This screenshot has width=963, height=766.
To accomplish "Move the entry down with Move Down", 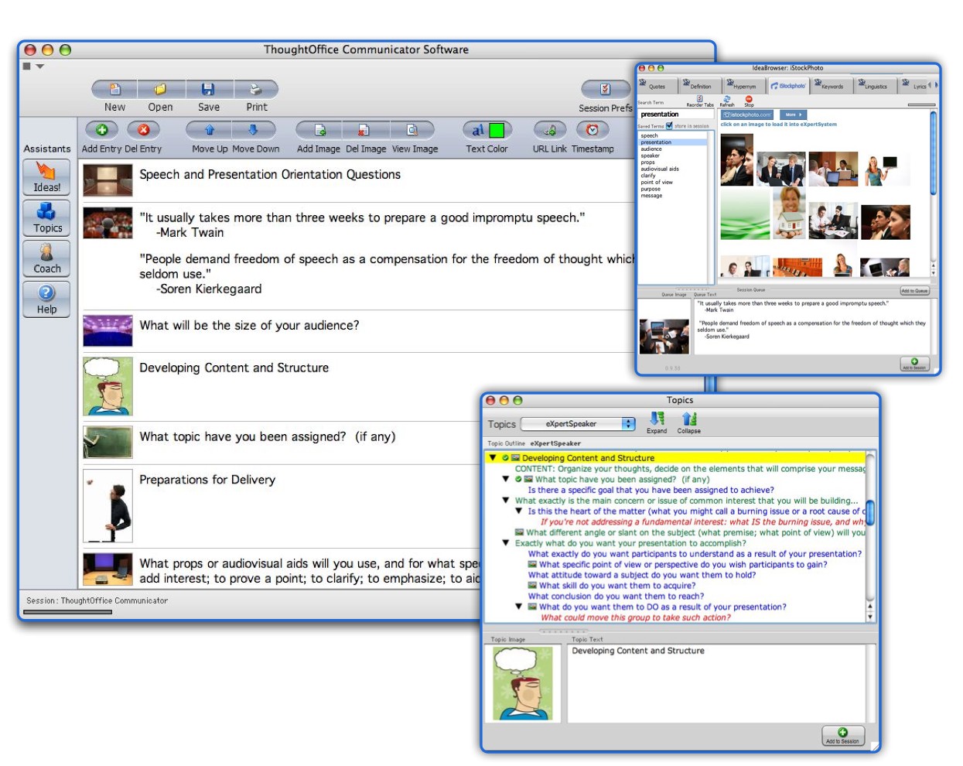I will [254, 130].
